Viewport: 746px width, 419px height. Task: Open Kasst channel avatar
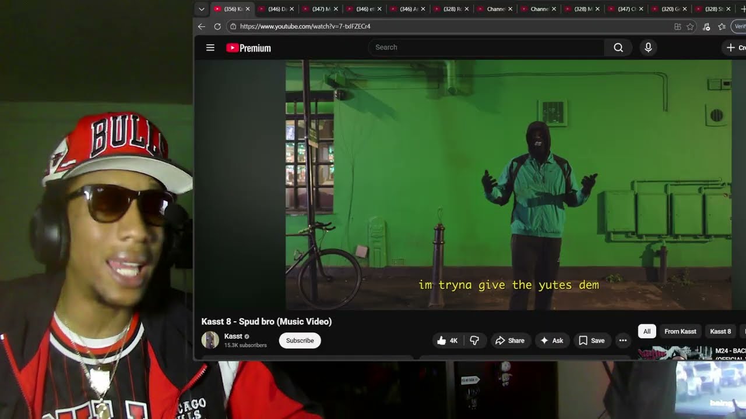pos(210,340)
